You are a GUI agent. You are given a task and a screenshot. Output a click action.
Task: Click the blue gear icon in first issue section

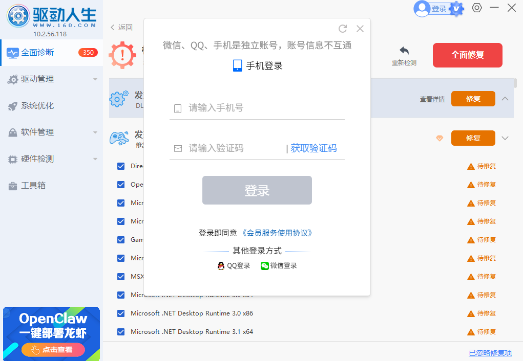[x=119, y=99]
